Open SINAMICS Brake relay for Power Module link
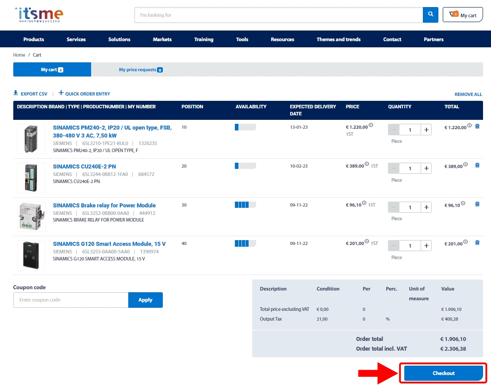Screen dimensions: 491x390 point(104,205)
